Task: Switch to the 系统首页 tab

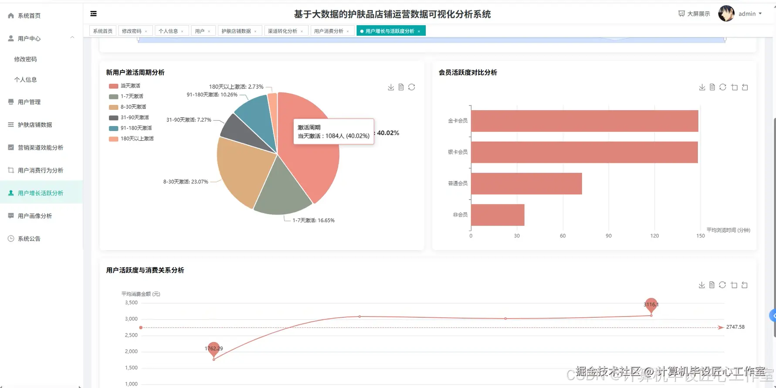Action: [x=102, y=31]
